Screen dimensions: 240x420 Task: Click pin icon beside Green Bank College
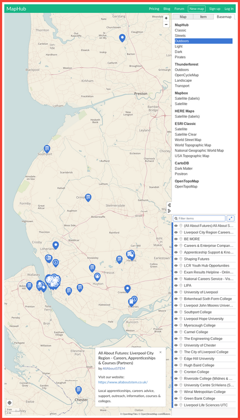click(181, 399)
